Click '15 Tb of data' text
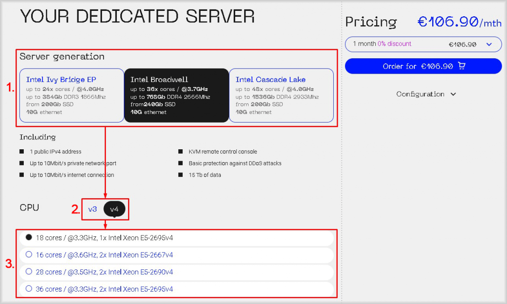Screen dimensions: 507x304 click(x=205, y=175)
